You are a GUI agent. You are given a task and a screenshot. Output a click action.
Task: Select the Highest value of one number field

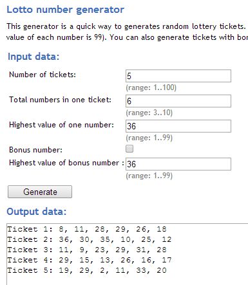[178, 126]
